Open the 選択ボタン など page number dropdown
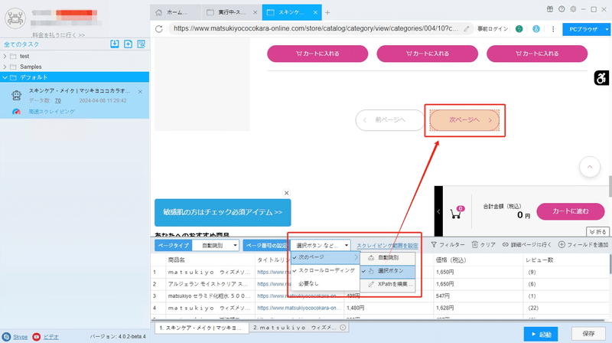Image resolution: width=612 pixels, height=343 pixels. (321, 245)
